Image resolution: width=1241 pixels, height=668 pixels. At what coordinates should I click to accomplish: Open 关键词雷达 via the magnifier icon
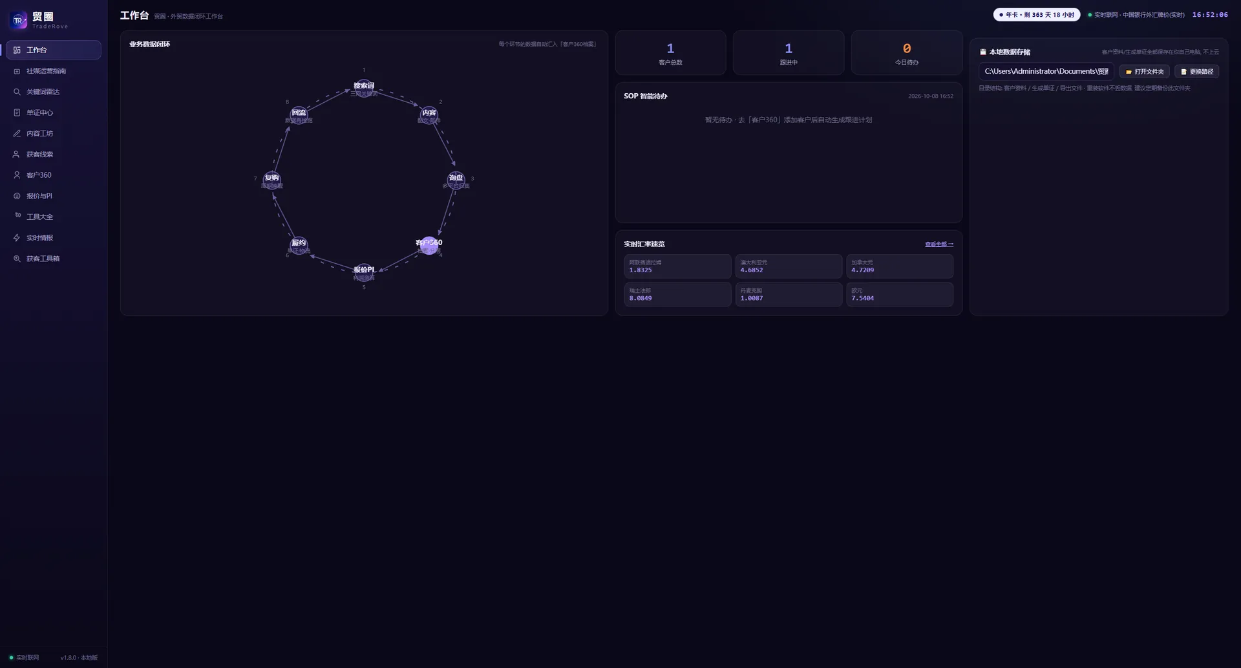[x=17, y=92]
